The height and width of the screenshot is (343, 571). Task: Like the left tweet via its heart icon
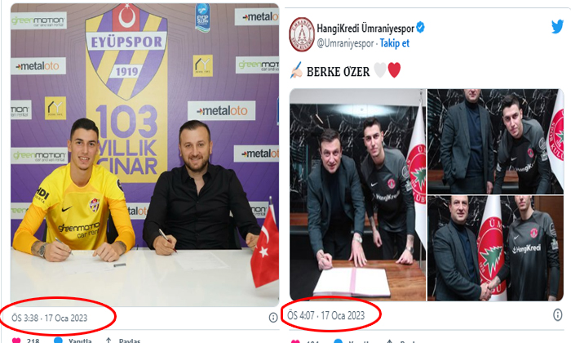(16, 341)
